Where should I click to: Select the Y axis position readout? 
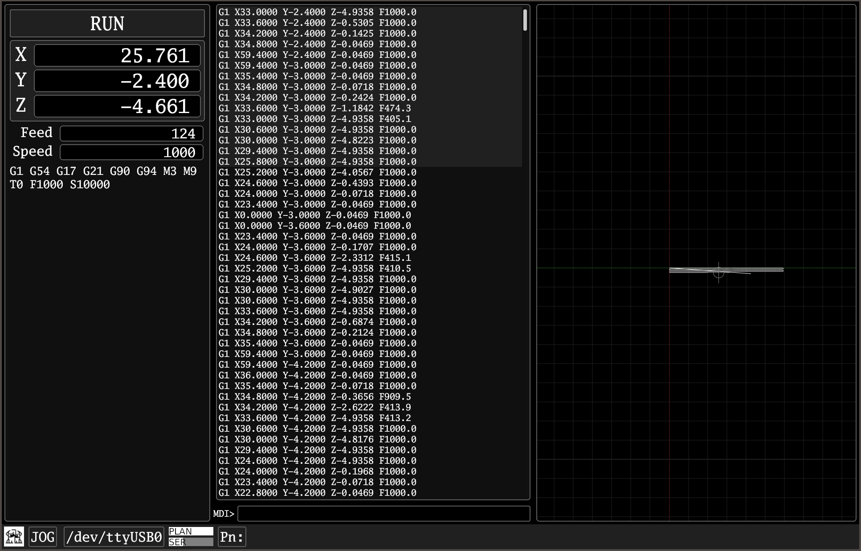[x=117, y=81]
